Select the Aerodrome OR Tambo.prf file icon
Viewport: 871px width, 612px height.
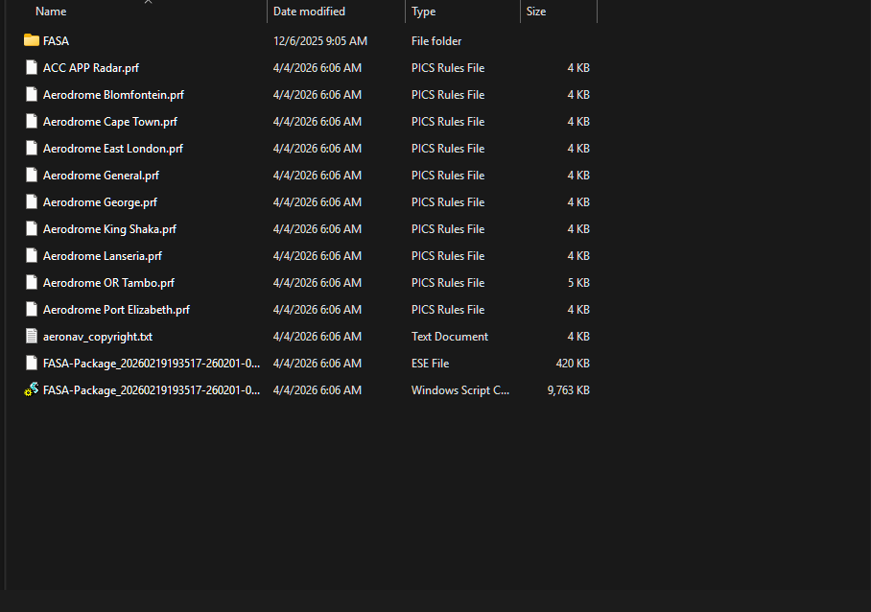(x=32, y=283)
